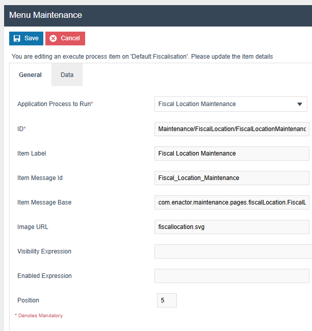Image resolution: width=312 pixels, height=331 pixels.
Task: Click the Image URL input box
Action: [231, 227]
